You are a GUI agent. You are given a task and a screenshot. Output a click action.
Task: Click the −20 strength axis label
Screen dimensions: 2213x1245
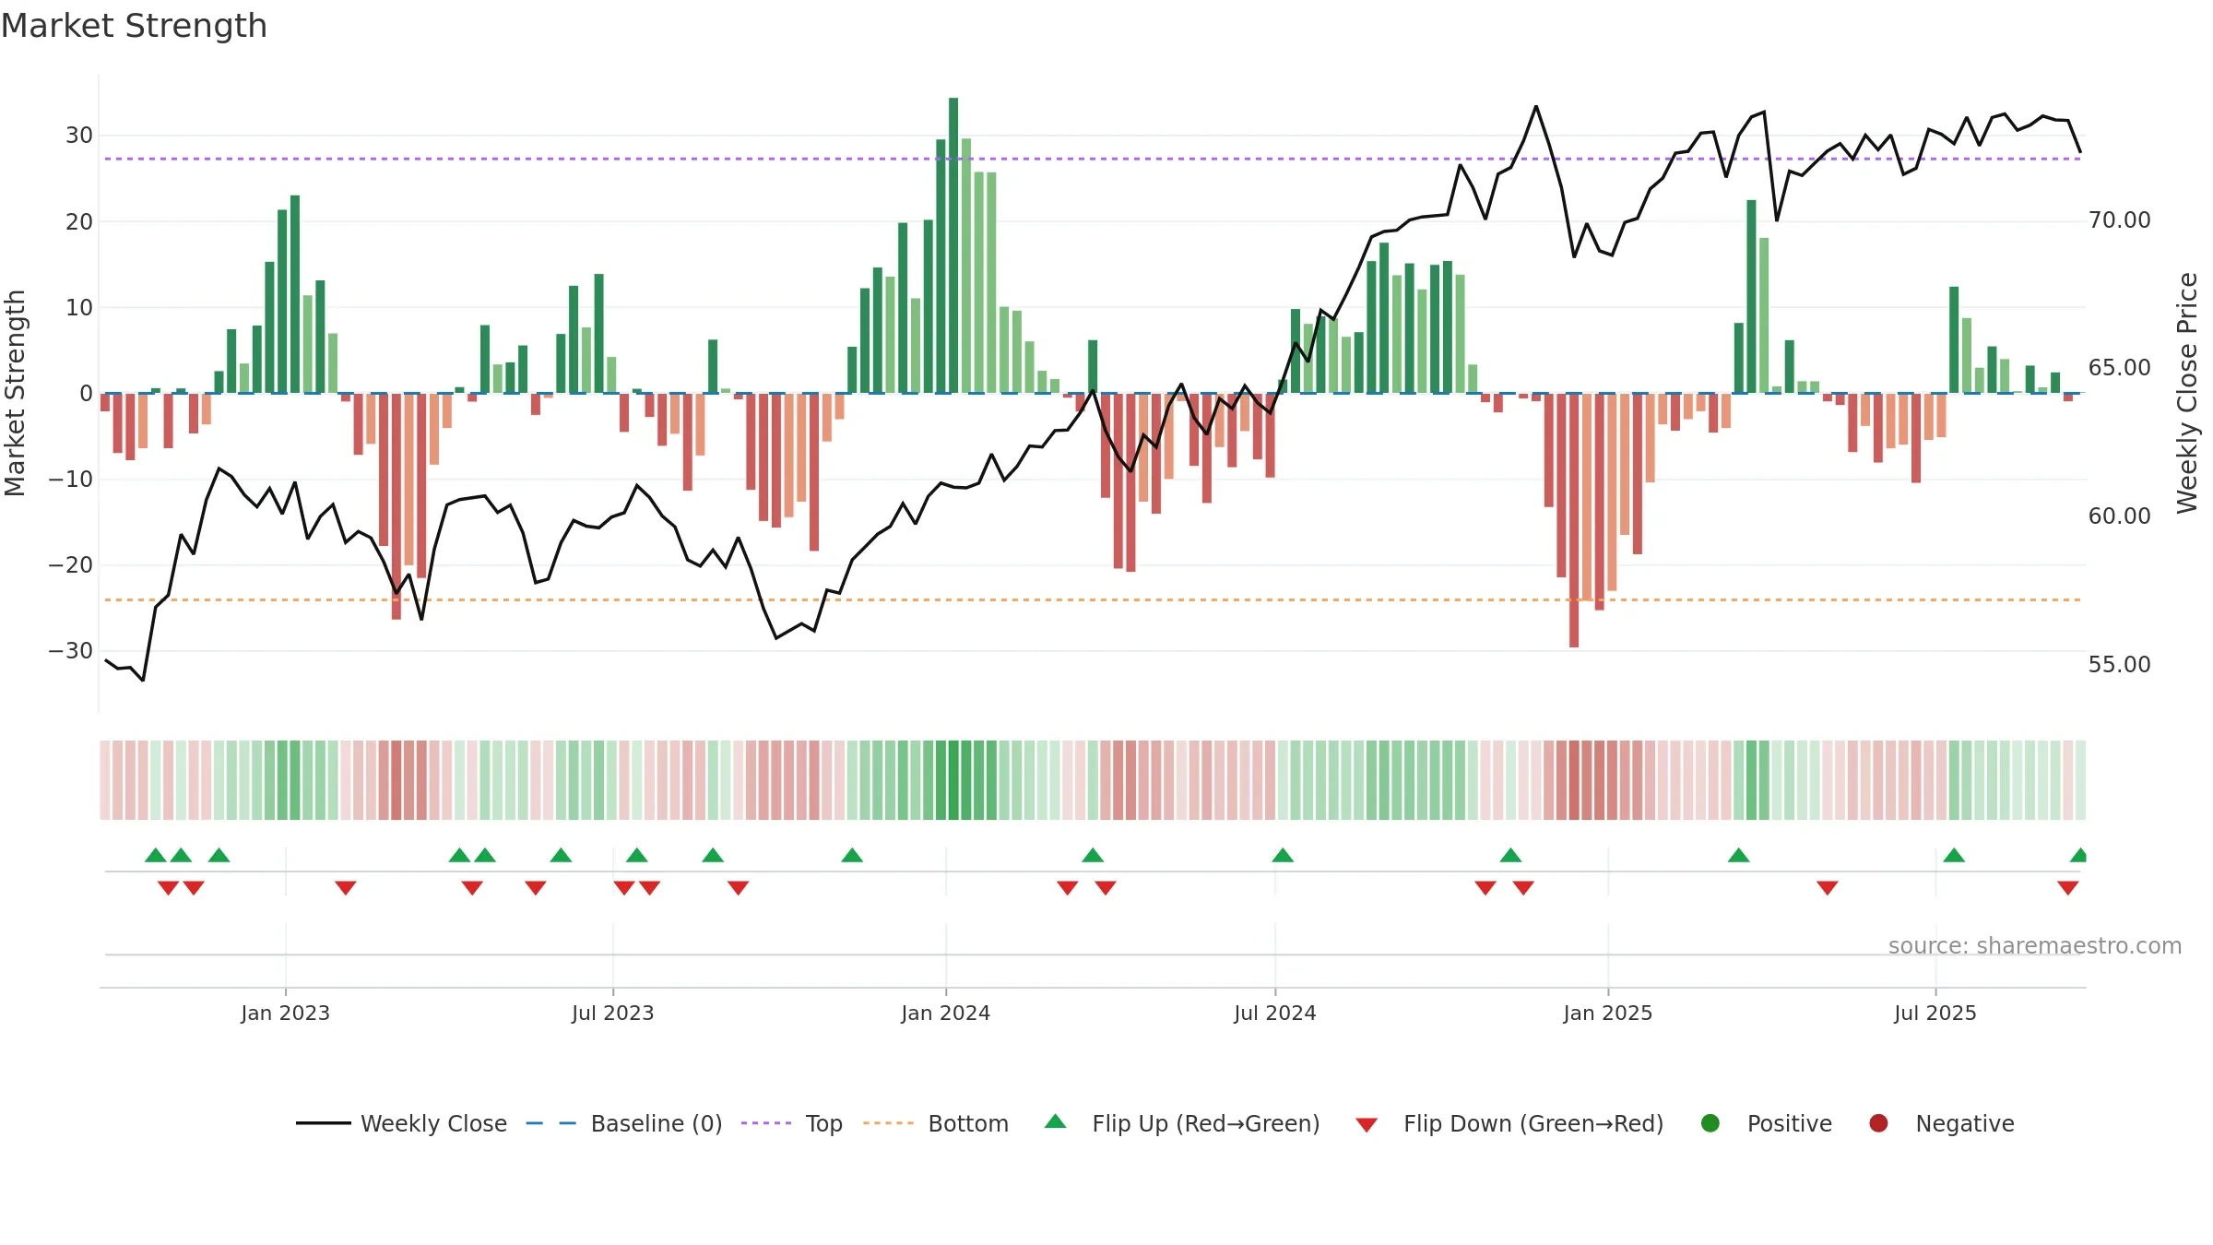(70, 565)
